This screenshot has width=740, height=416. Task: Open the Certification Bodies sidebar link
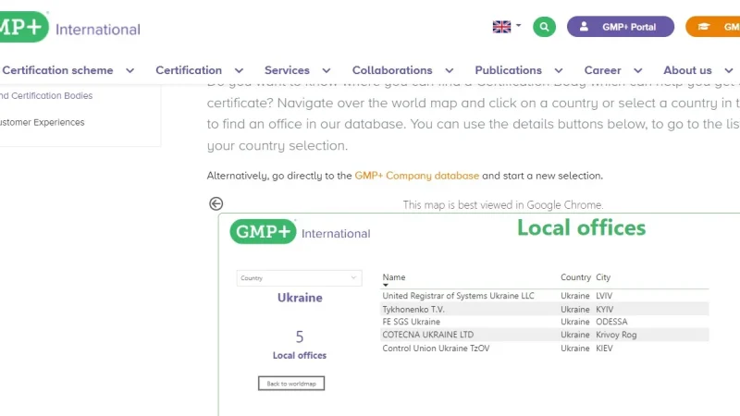(x=46, y=96)
